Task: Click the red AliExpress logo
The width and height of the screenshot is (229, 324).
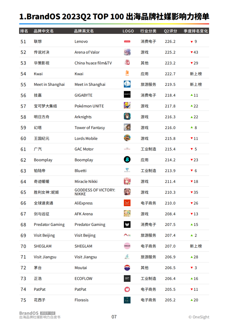Action: point(127,203)
